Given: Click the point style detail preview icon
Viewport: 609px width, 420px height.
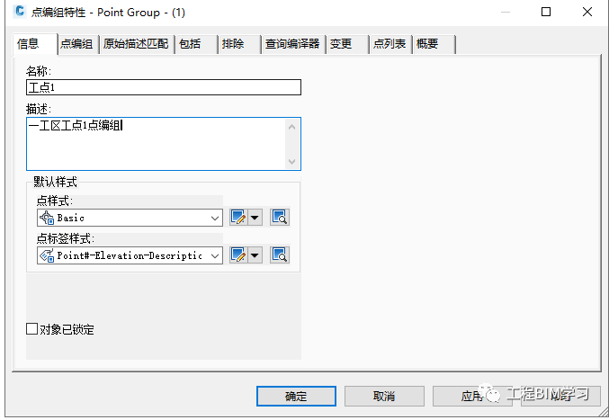Looking at the screenshot, I should [280, 218].
